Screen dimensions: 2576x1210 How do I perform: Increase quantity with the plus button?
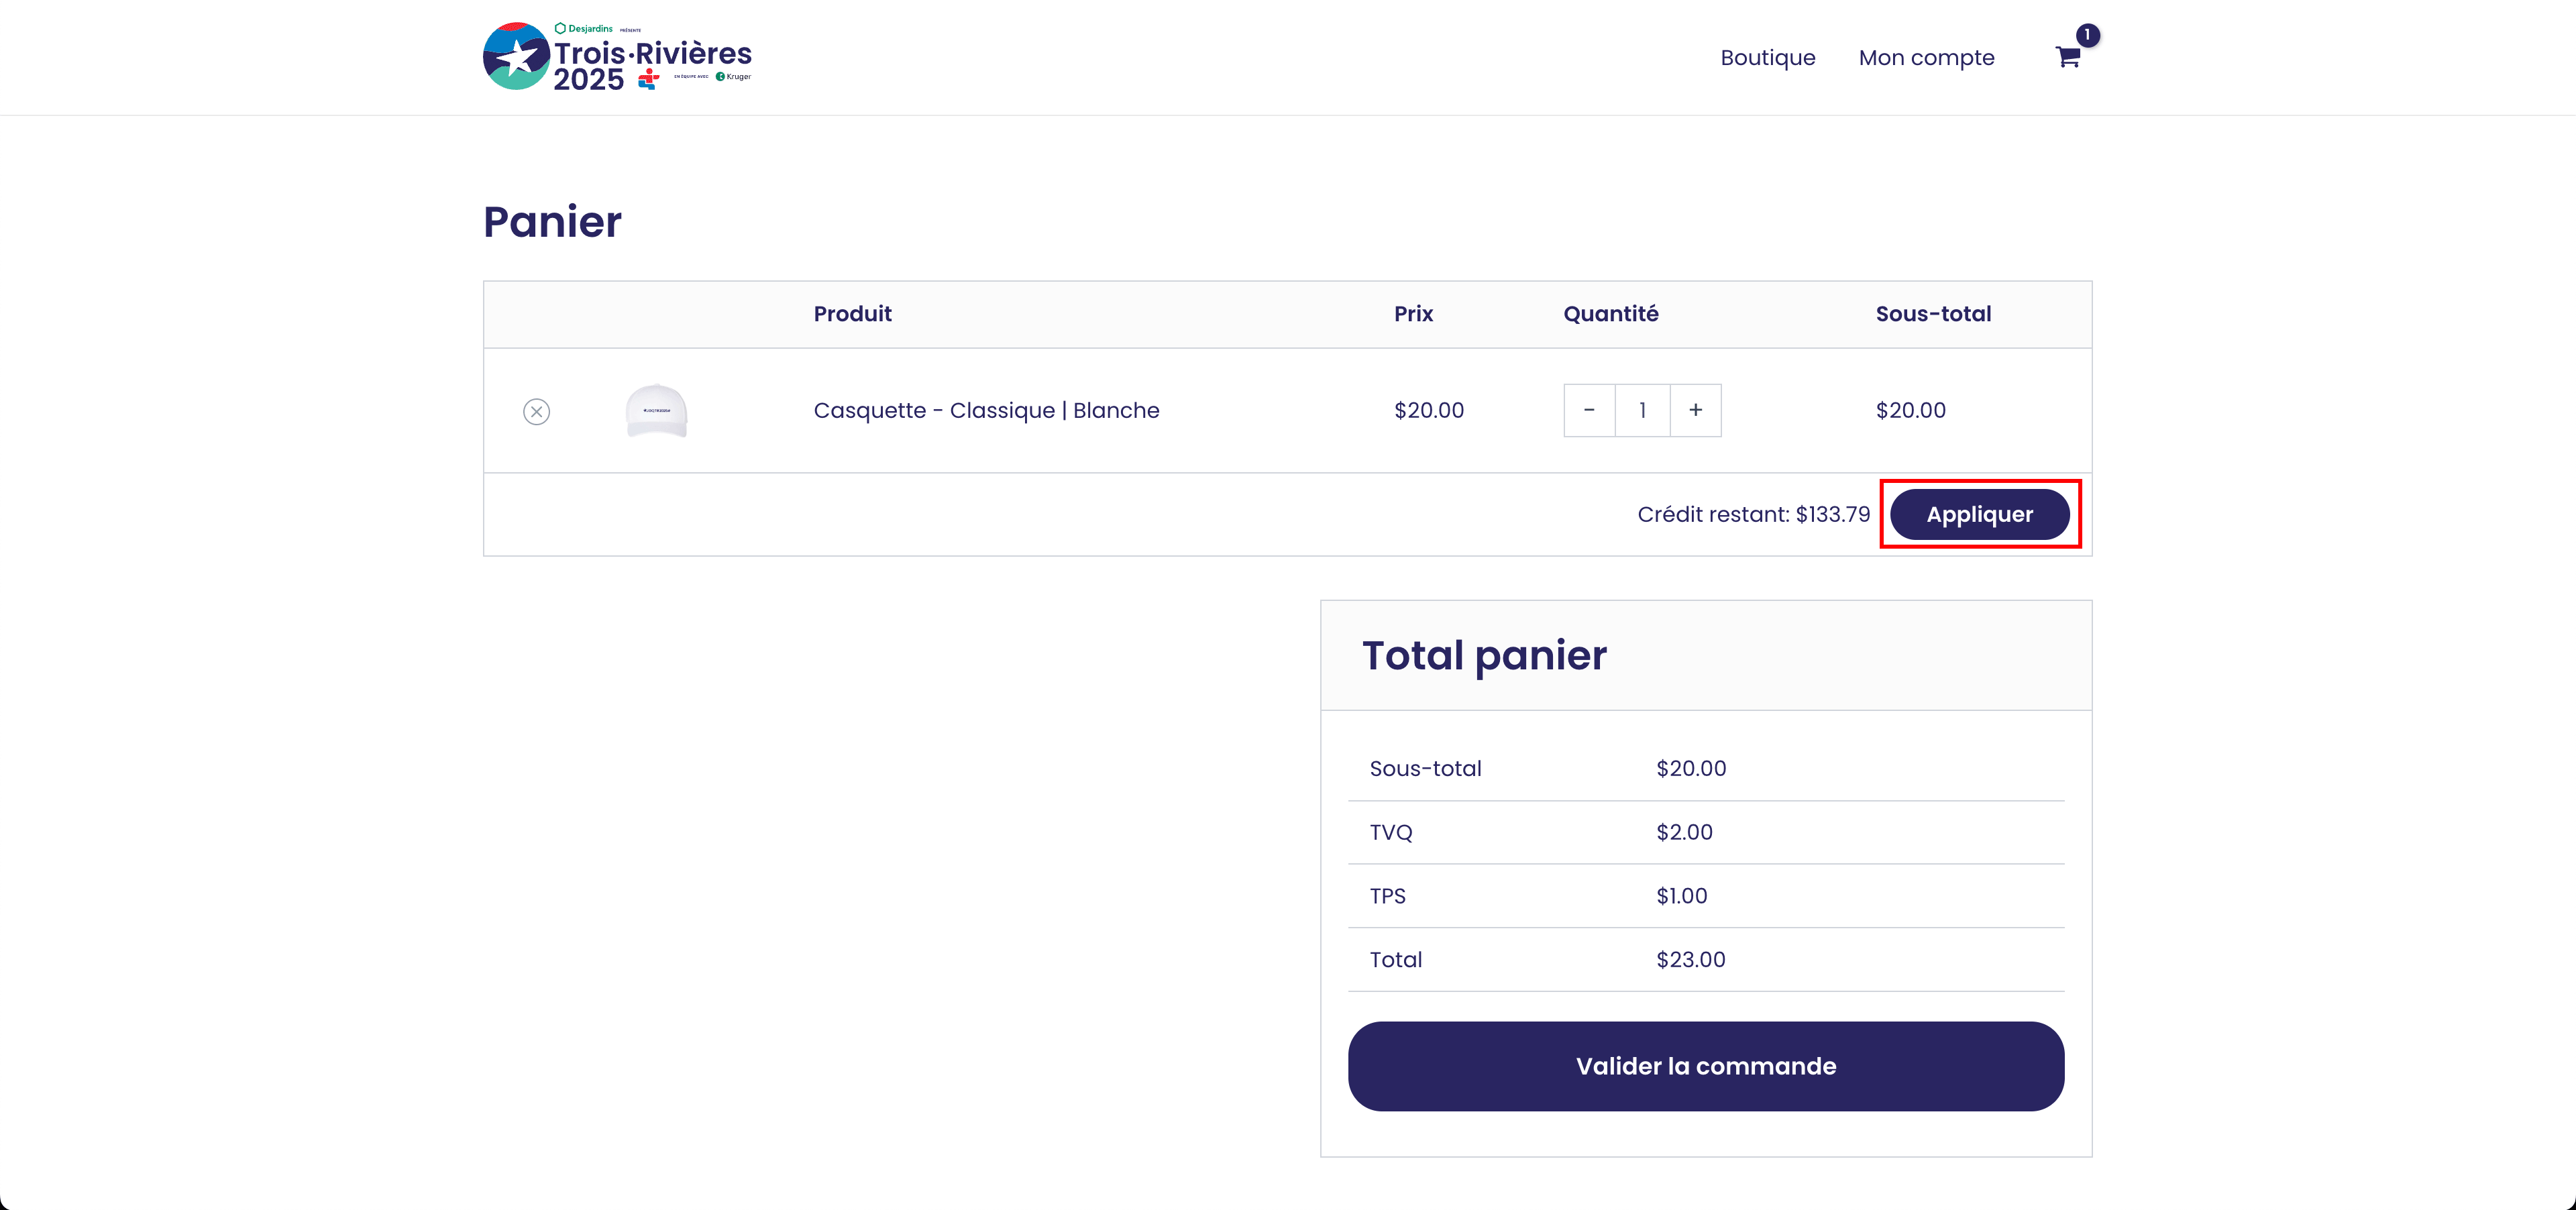pyautogui.click(x=1695, y=410)
